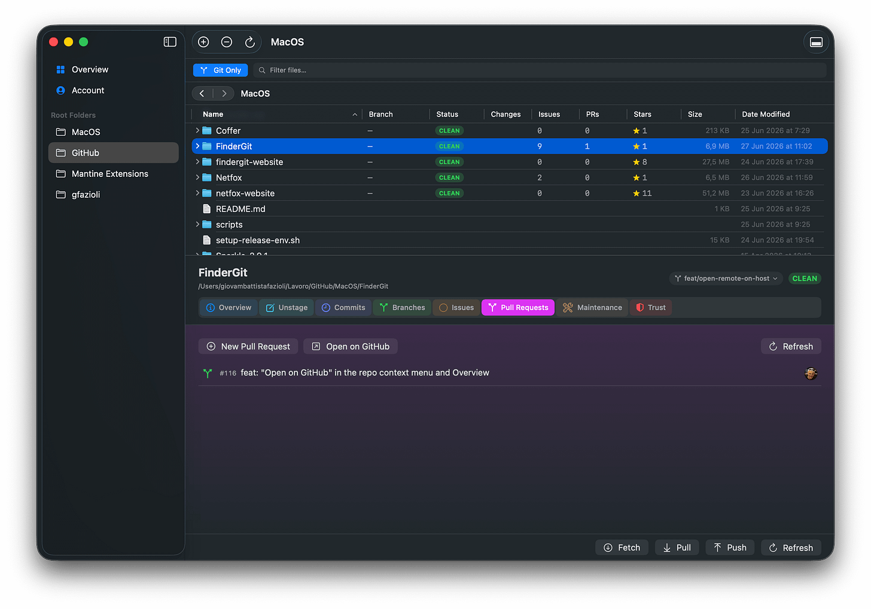The image size is (871, 609).
Task: Click the README.md file icon
Action: pyautogui.click(x=207, y=209)
